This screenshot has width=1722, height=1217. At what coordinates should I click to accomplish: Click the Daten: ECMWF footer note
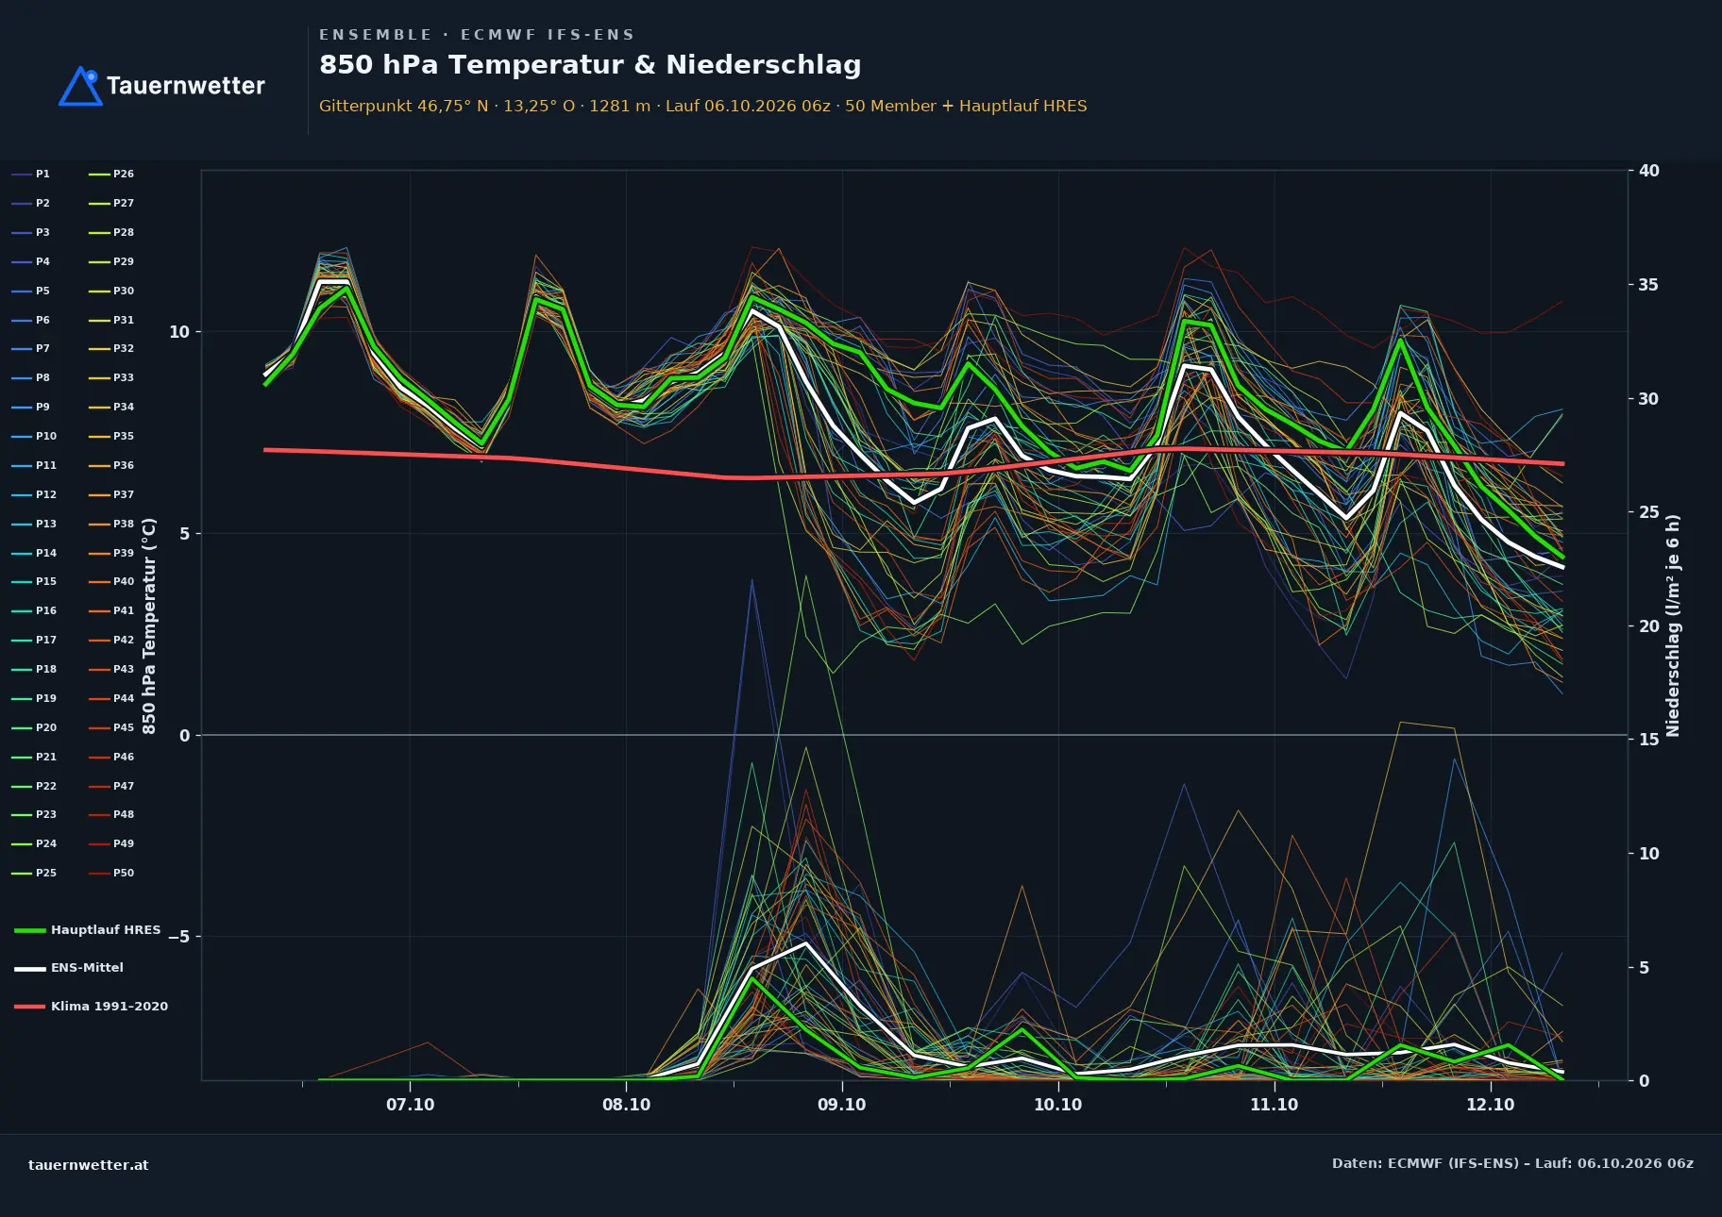click(1512, 1164)
